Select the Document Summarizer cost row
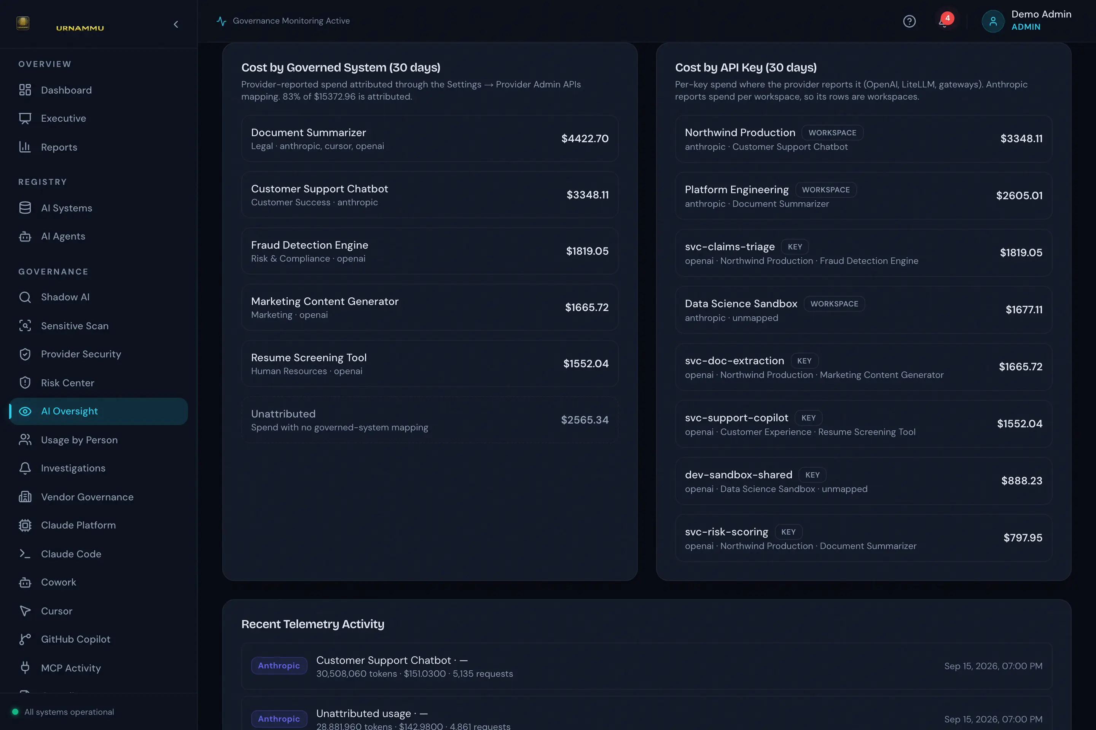Screen dimensions: 1096x730 click(x=430, y=139)
